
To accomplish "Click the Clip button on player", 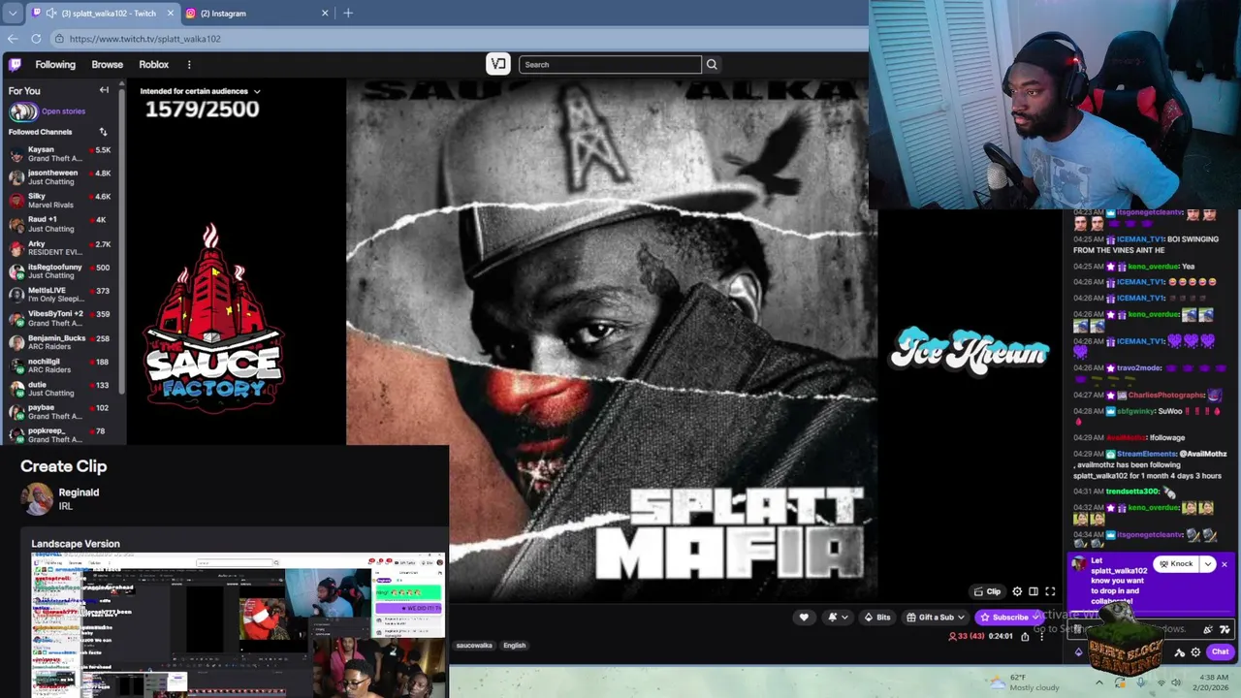I will click(x=987, y=591).
